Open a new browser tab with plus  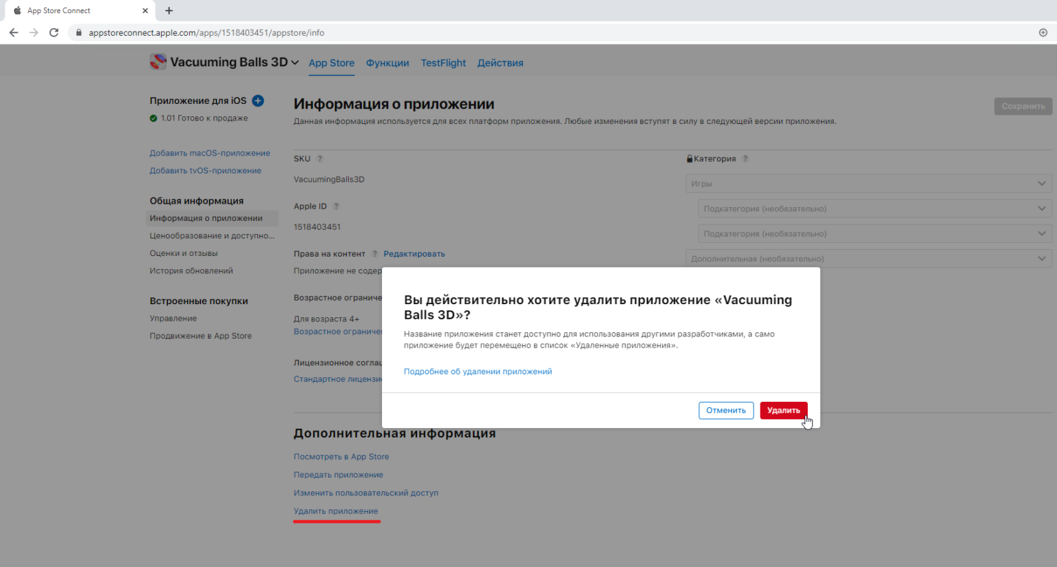click(169, 10)
